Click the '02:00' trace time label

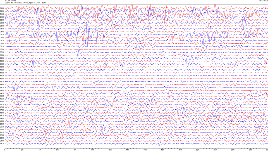pos(2,20)
